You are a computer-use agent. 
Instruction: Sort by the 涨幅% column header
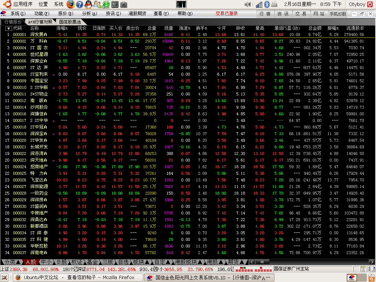62,28
